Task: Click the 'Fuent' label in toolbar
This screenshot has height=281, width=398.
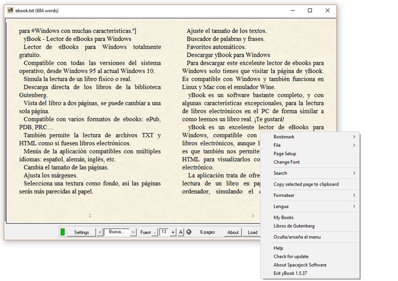Action: click(x=145, y=232)
